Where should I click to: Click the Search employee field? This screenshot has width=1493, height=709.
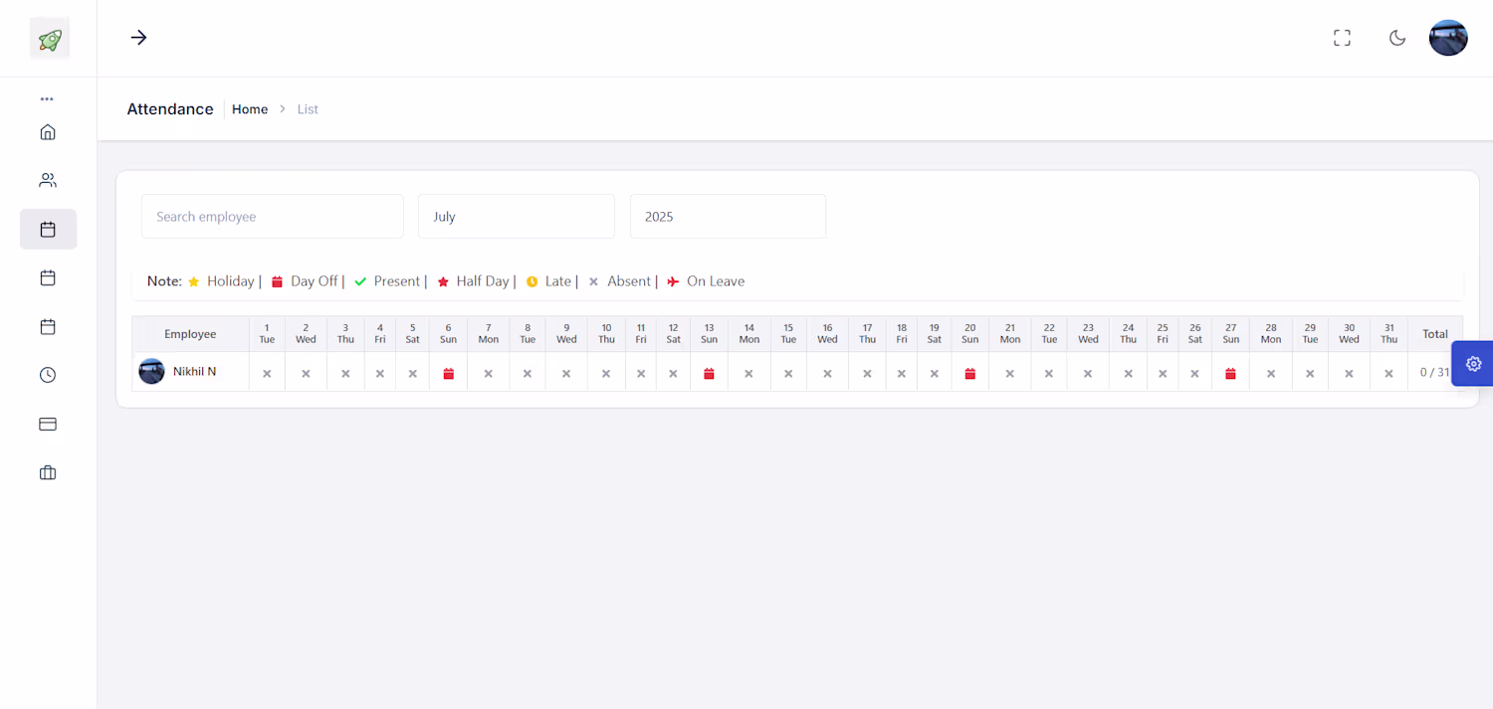[x=273, y=216]
